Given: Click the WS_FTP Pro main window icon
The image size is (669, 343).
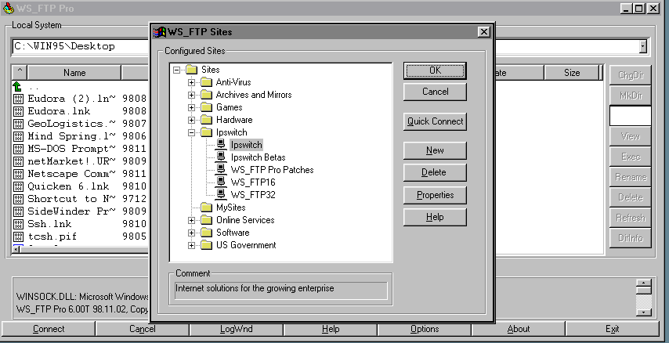Looking at the screenshot, I should [x=8, y=8].
